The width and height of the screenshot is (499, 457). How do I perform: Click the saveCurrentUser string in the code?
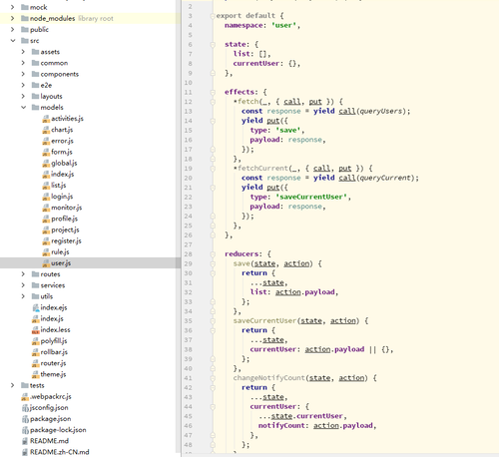[x=311, y=197]
